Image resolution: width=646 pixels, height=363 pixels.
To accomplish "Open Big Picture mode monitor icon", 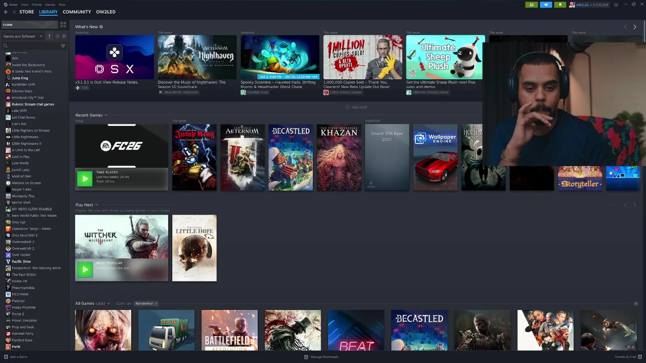I will 616,5.
